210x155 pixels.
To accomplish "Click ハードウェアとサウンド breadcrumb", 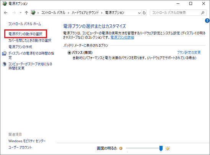I will tap(85, 13).
